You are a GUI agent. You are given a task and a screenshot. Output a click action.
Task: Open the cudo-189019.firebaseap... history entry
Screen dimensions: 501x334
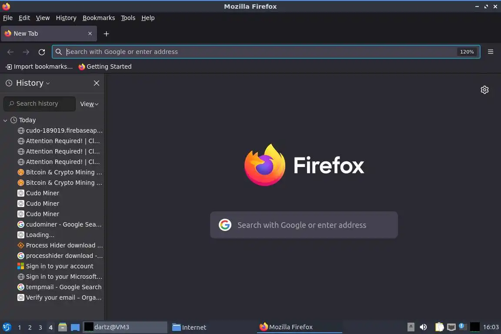point(60,130)
